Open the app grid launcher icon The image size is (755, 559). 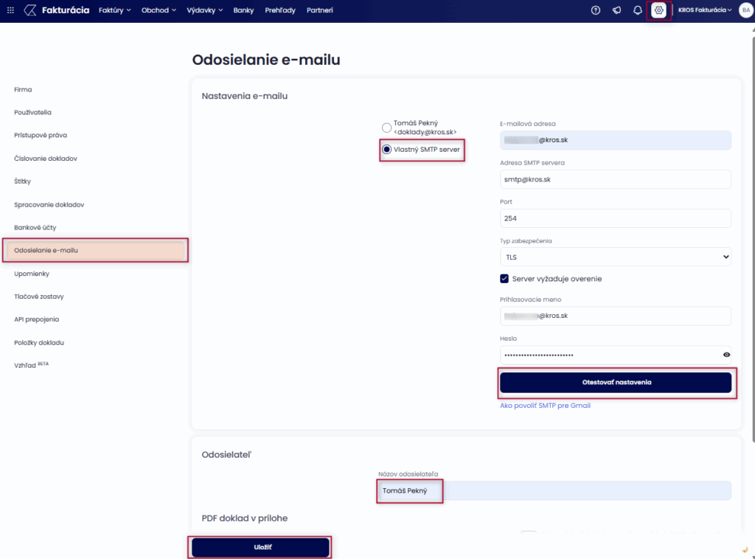10,10
